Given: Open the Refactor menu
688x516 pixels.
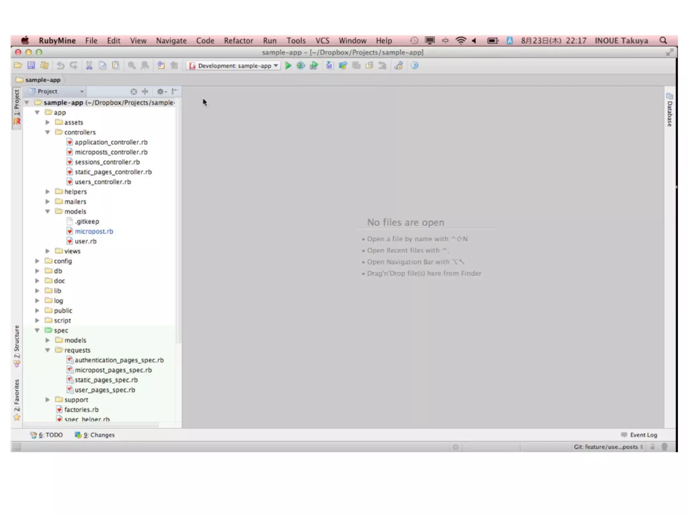Looking at the screenshot, I should pyautogui.click(x=238, y=41).
